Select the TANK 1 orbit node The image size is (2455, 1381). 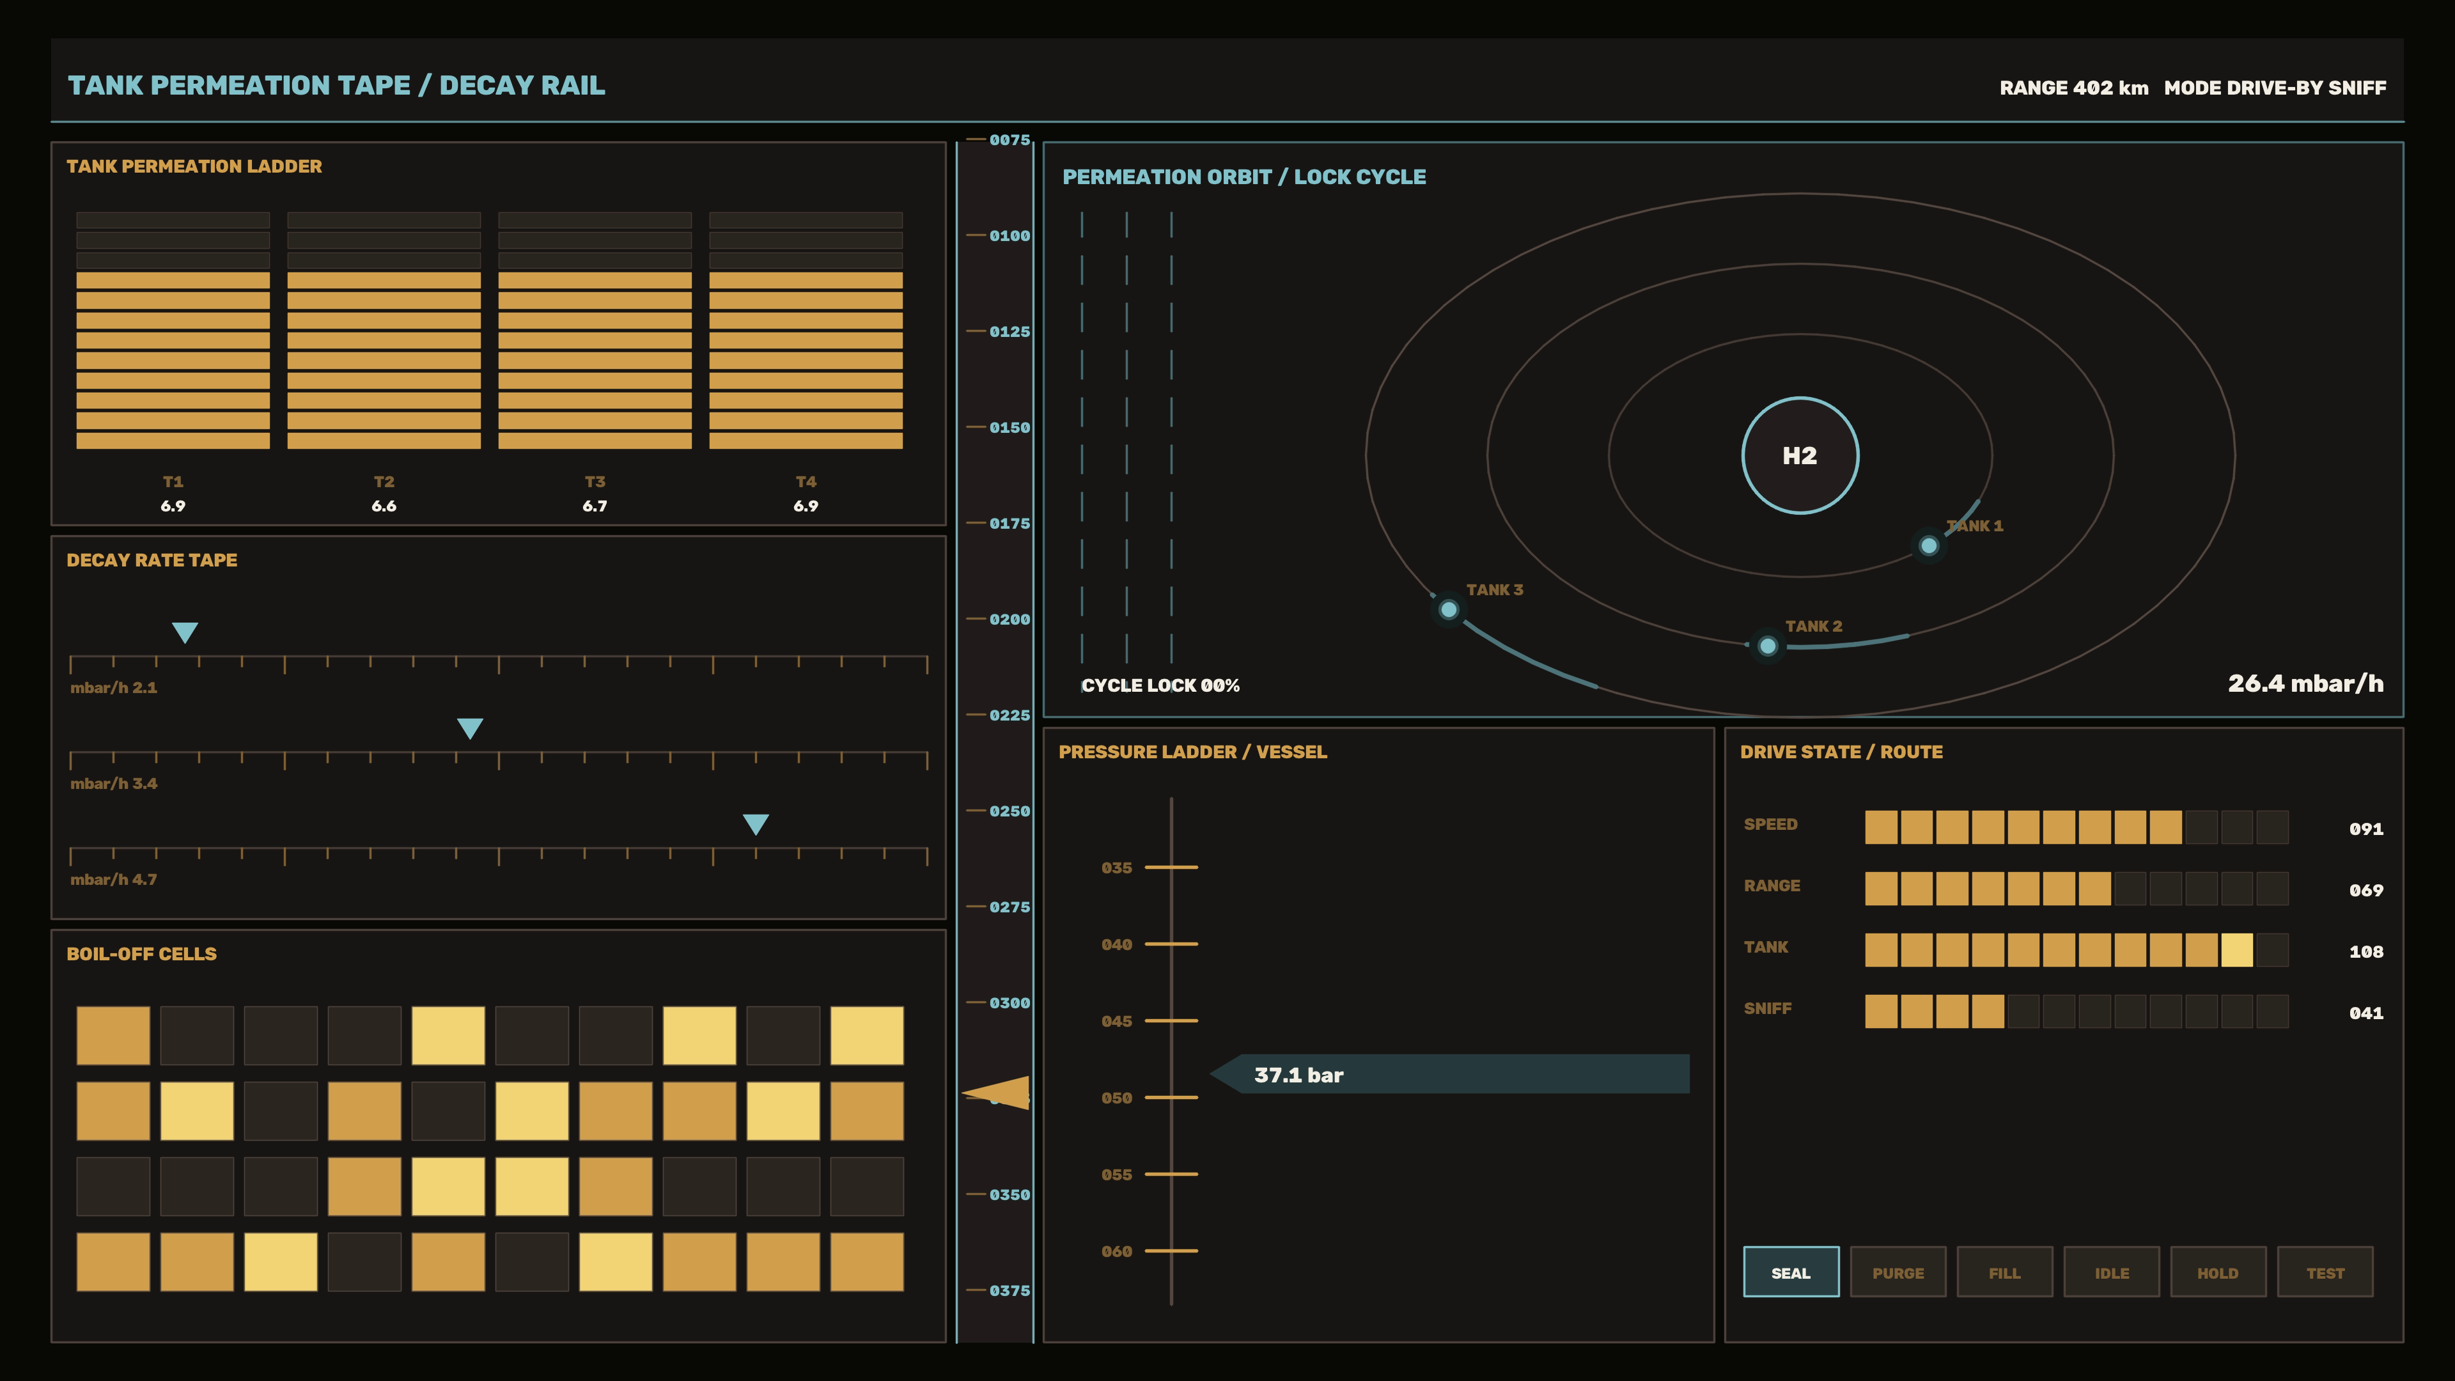click(1928, 546)
